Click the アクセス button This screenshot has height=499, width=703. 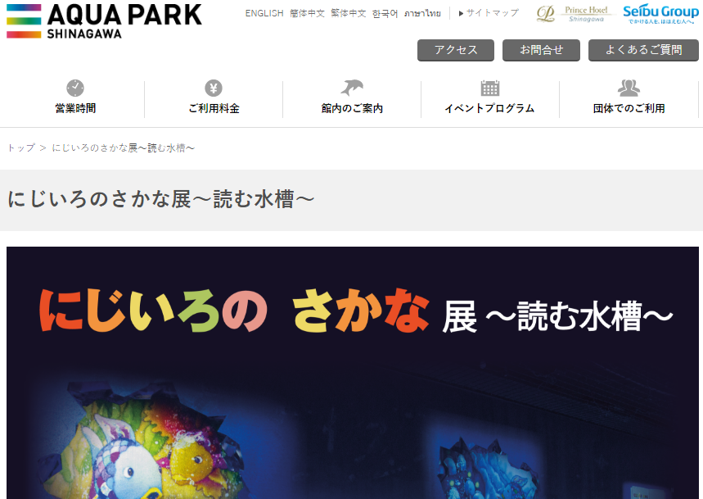tap(456, 50)
